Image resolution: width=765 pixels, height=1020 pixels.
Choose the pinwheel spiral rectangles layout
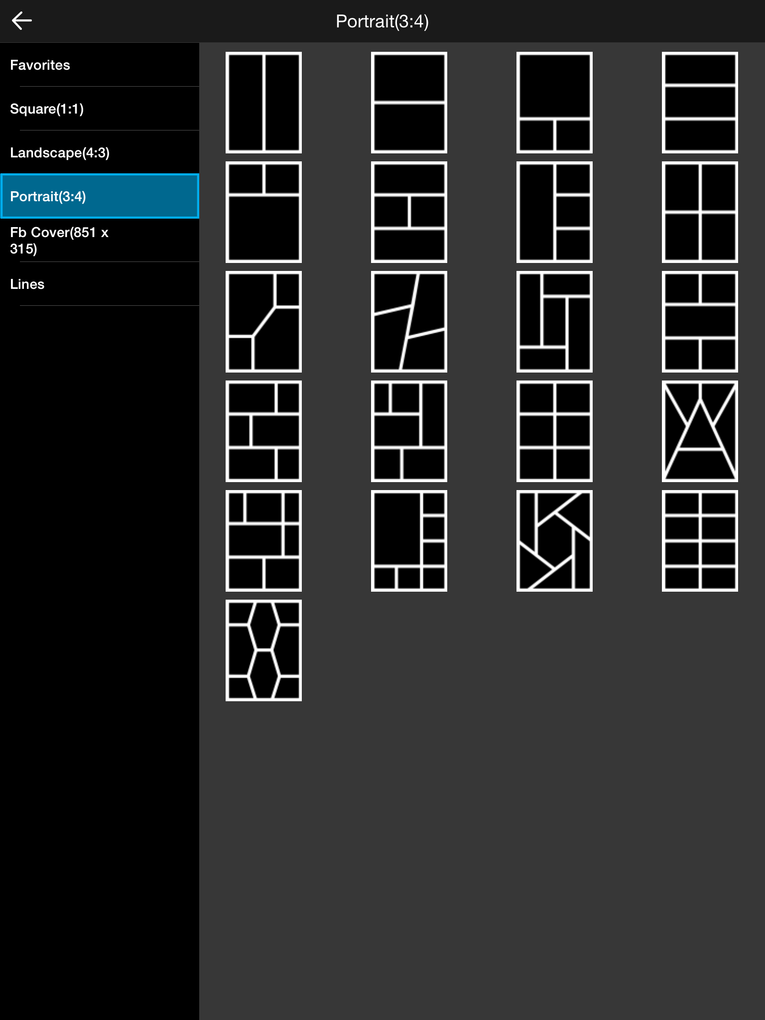(x=554, y=322)
